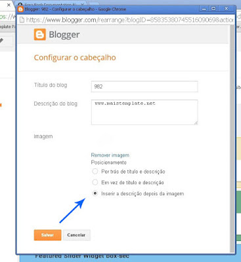Click the 'Imagem' label
Image resolution: width=241 pixels, height=262 pixels.
43,136
